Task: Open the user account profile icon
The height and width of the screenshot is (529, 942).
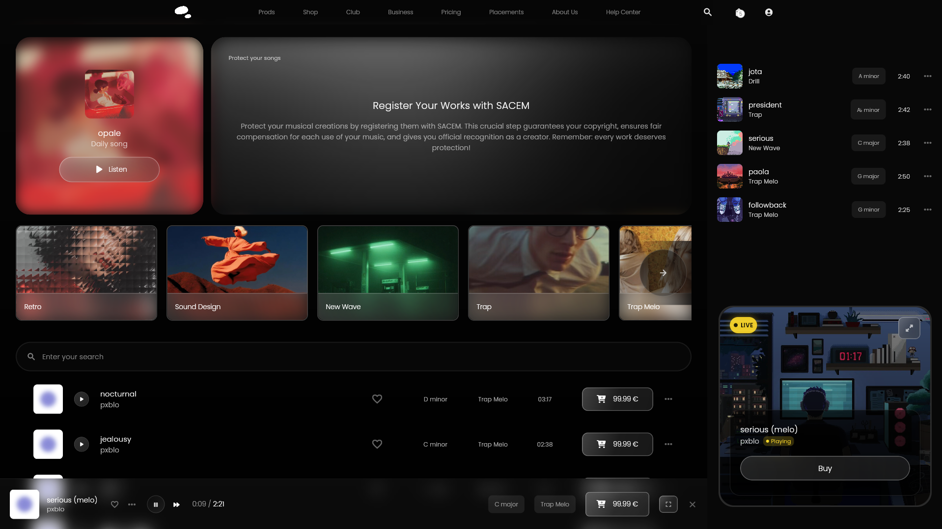Action: (x=769, y=12)
